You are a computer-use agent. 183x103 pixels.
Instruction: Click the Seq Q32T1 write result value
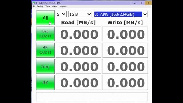point(125,34)
